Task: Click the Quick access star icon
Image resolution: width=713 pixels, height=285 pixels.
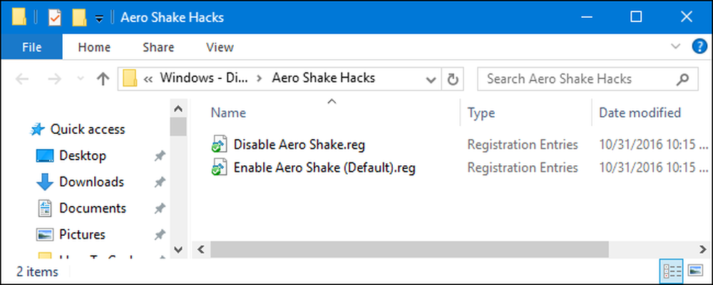Action: click(x=37, y=130)
